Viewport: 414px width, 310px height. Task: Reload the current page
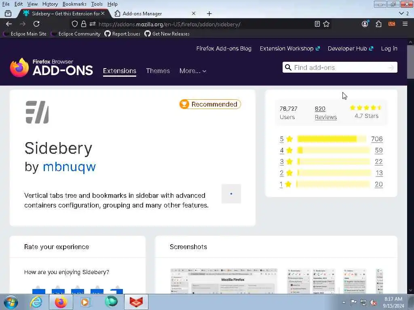coord(36,24)
